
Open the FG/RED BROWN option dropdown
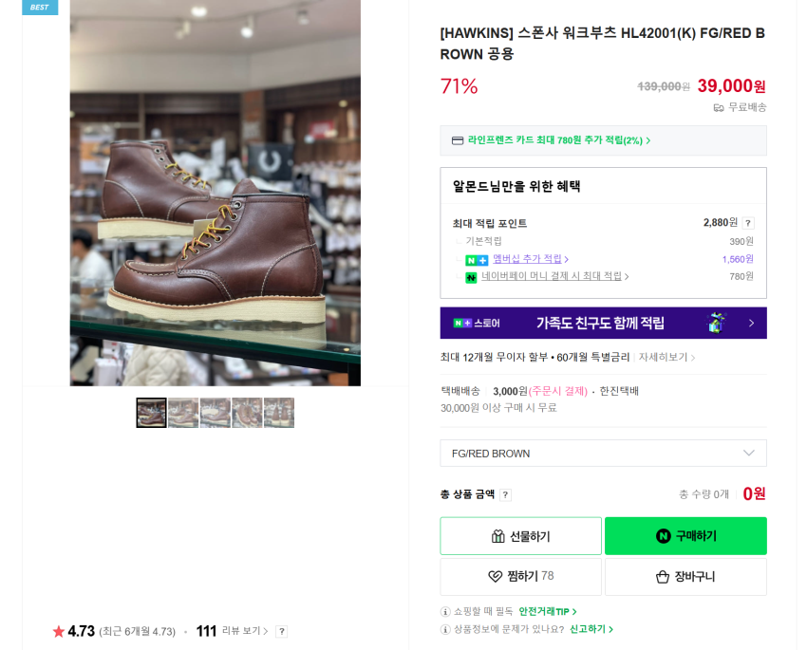[x=603, y=453]
